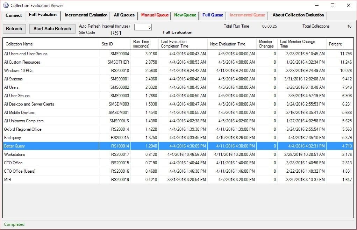Sort by the Collection Name column header
Screen dimensions: 357x230
coord(51,44)
